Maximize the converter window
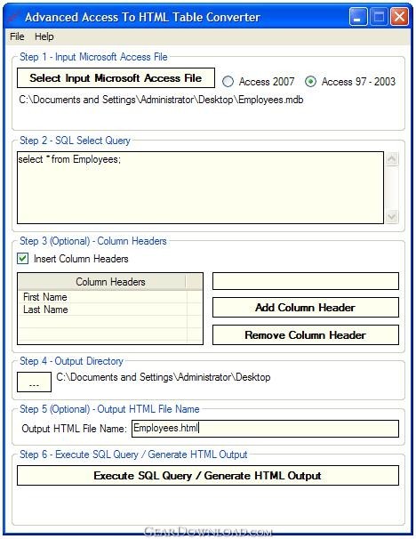Viewport: 416px width, 539px height. click(379, 17)
